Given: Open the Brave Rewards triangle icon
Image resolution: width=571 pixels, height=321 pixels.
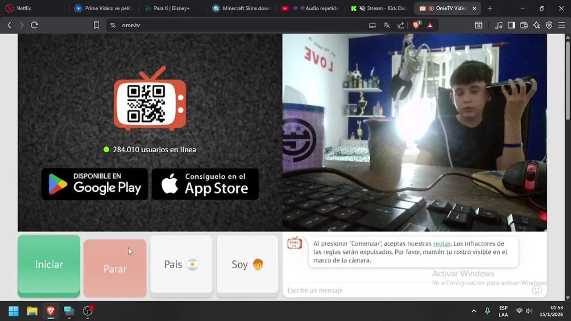Looking at the screenshot, I should [x=430, y=25].
